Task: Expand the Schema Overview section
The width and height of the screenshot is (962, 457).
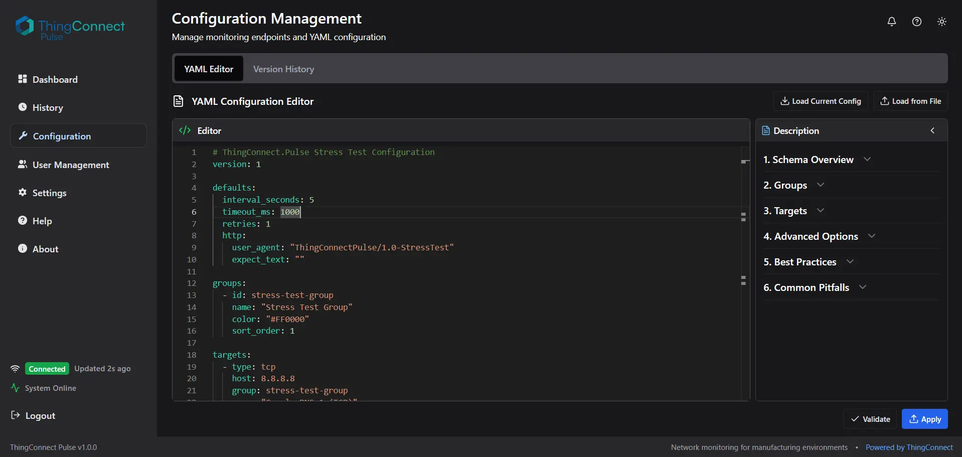Action: click(x=816, y=160)
